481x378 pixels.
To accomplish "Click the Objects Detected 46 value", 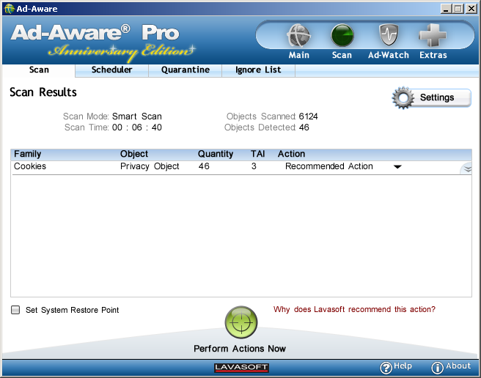I will click(x=304, y=127).
